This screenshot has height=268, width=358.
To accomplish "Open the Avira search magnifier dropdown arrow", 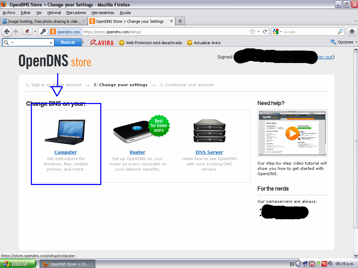I will pyautogui.click(x=12, y=43).
